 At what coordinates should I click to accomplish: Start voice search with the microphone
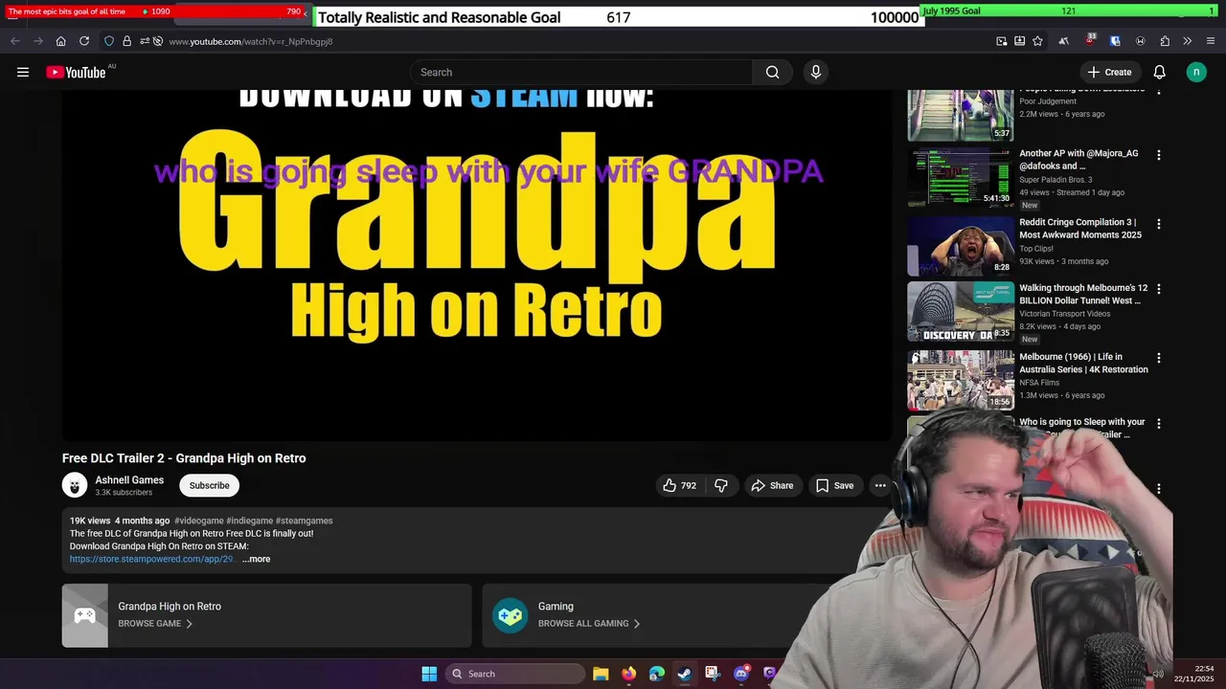(x=816, y=72)
